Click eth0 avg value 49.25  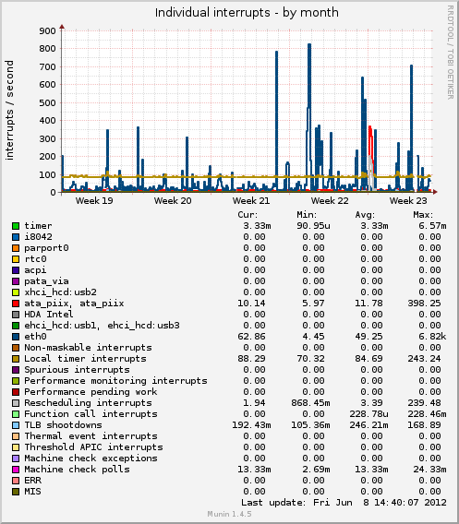[368, 337]
